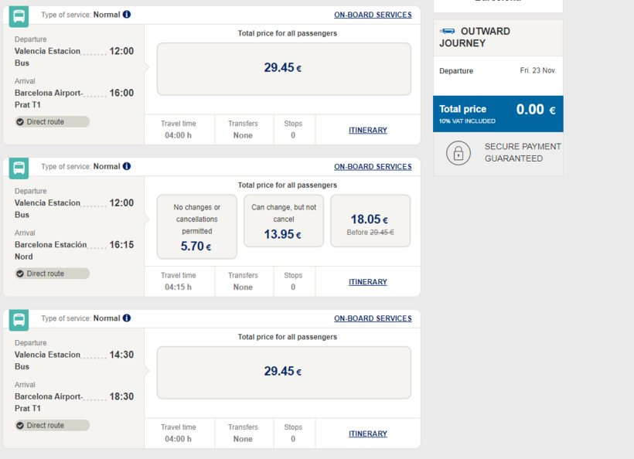Open On-Board Services for the first trip

[x=373, y=15]
